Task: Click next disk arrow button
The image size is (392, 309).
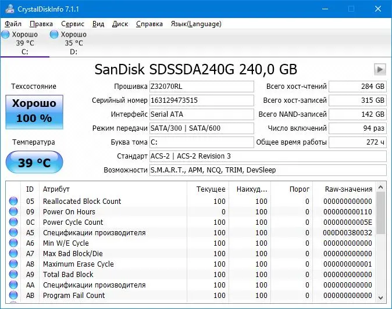Action: point(380,69)
